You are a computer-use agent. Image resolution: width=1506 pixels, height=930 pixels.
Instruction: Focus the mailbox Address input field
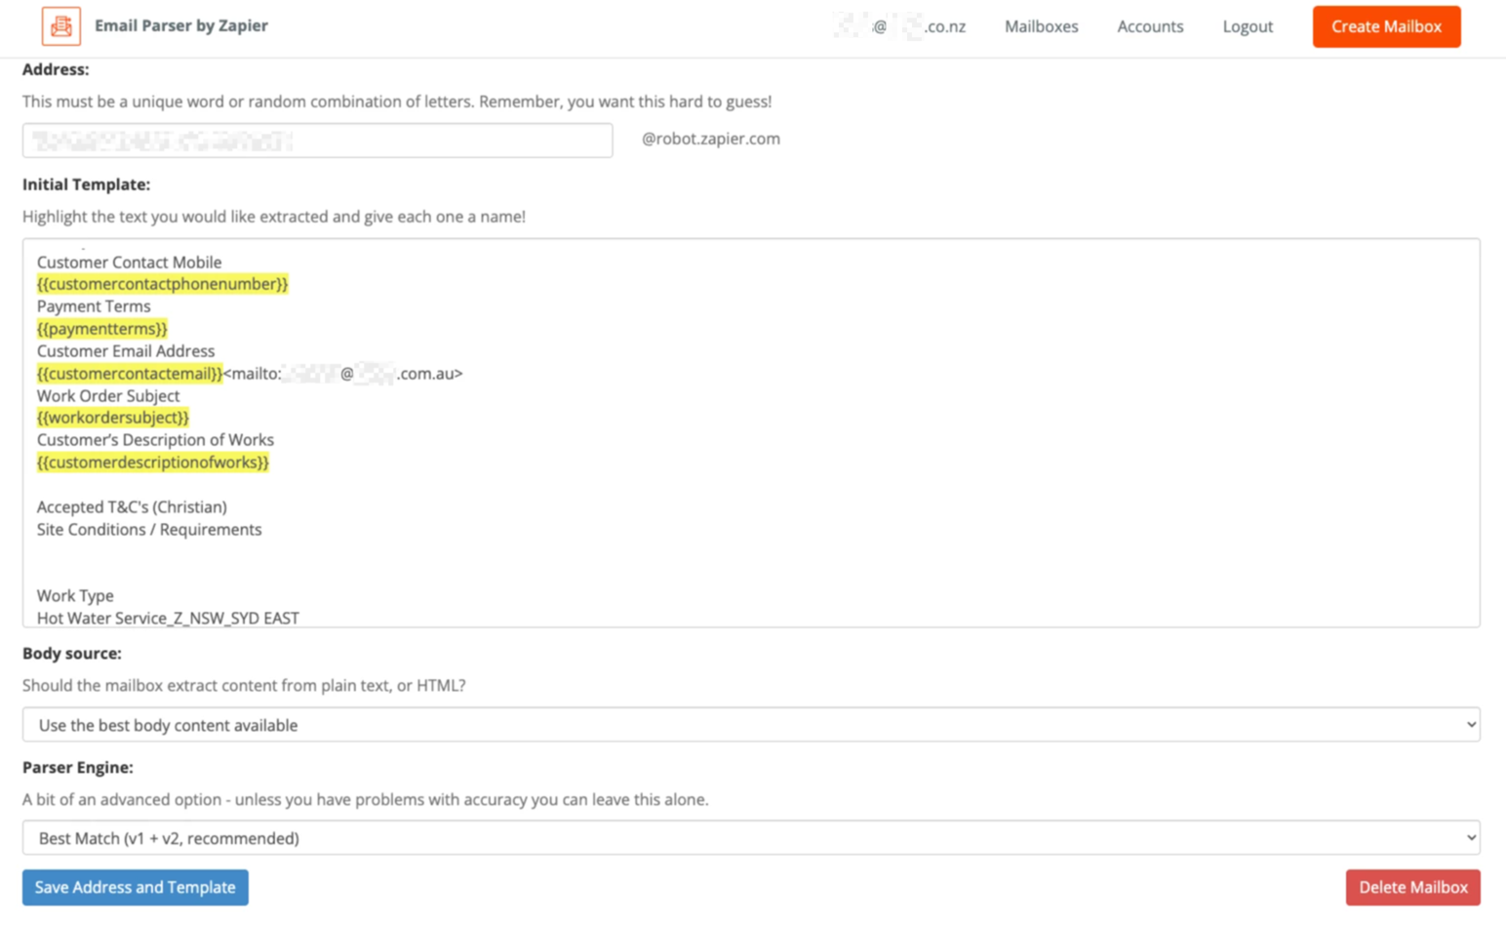(x=317, y=141)
